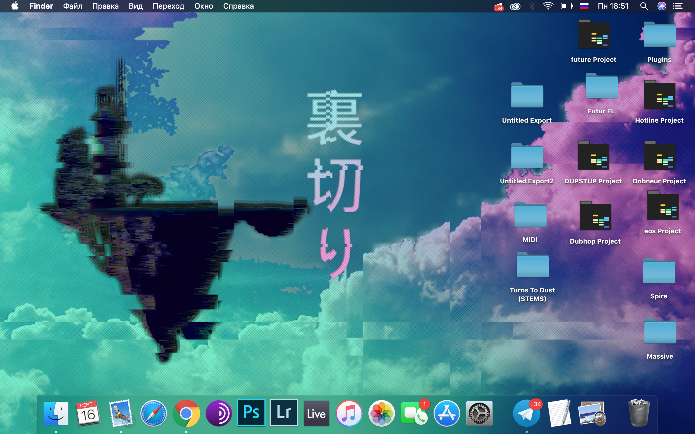Open the Apple menu

coord(15,6)
